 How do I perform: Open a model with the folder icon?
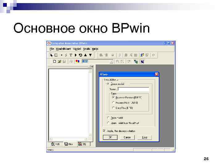[60, 61]
